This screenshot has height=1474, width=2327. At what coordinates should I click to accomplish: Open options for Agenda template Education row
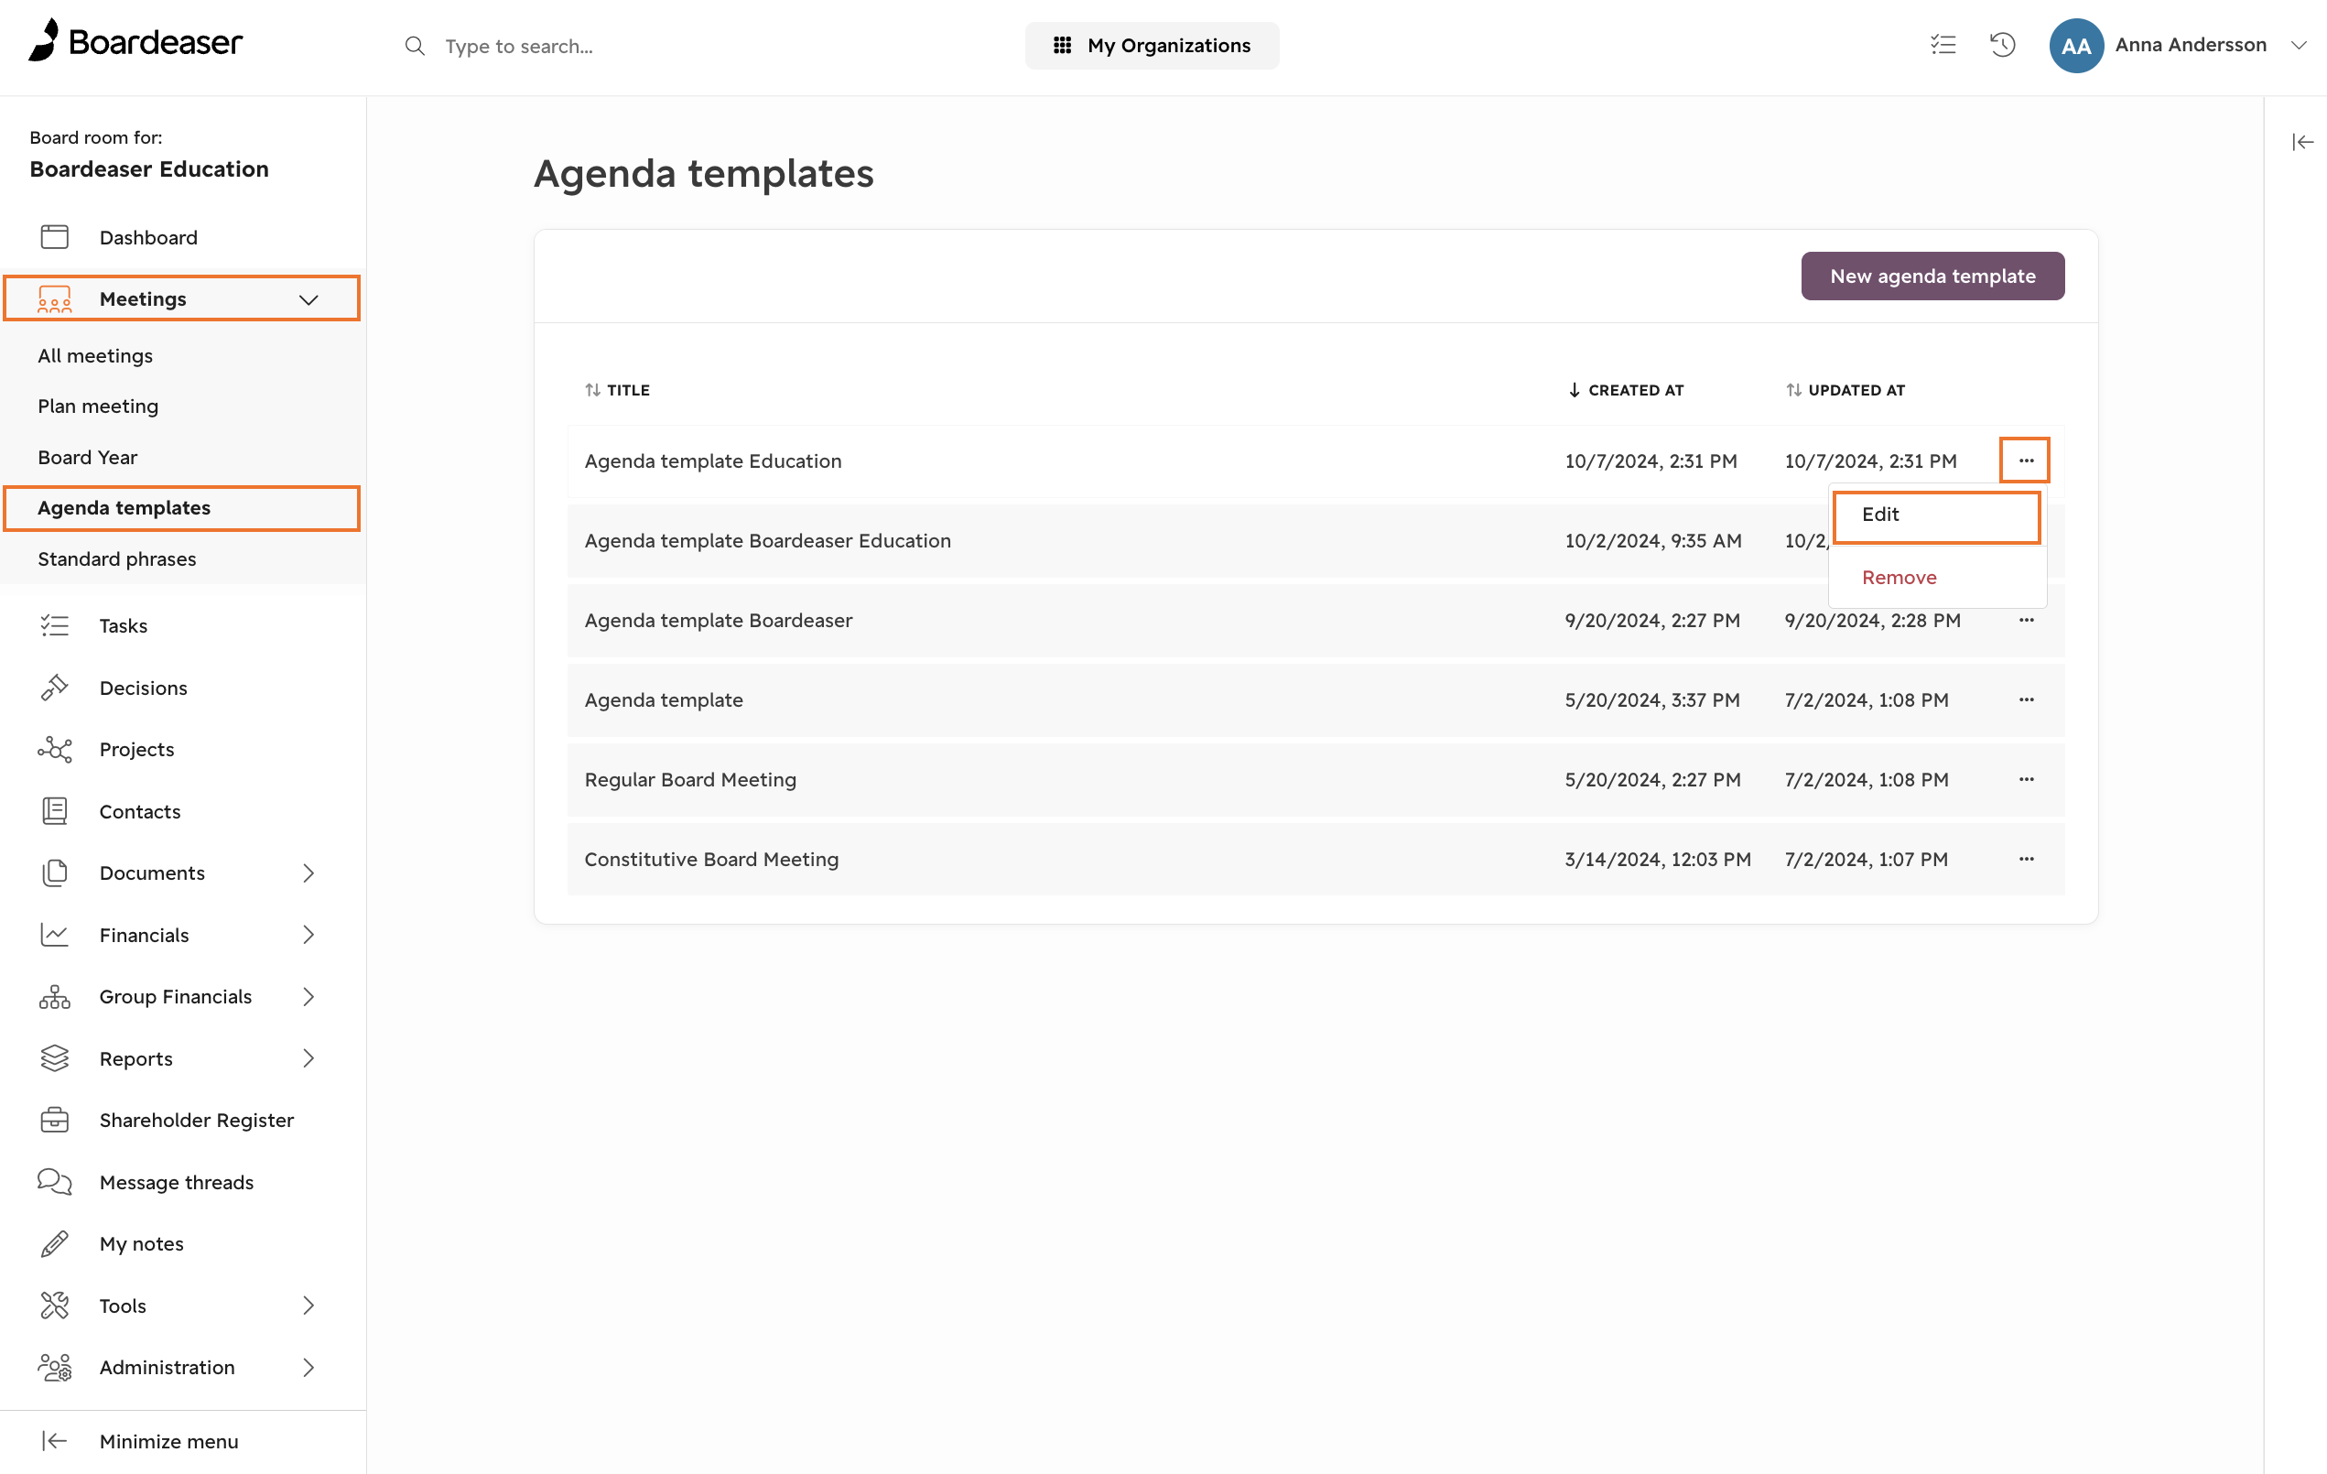[2026, 461]
